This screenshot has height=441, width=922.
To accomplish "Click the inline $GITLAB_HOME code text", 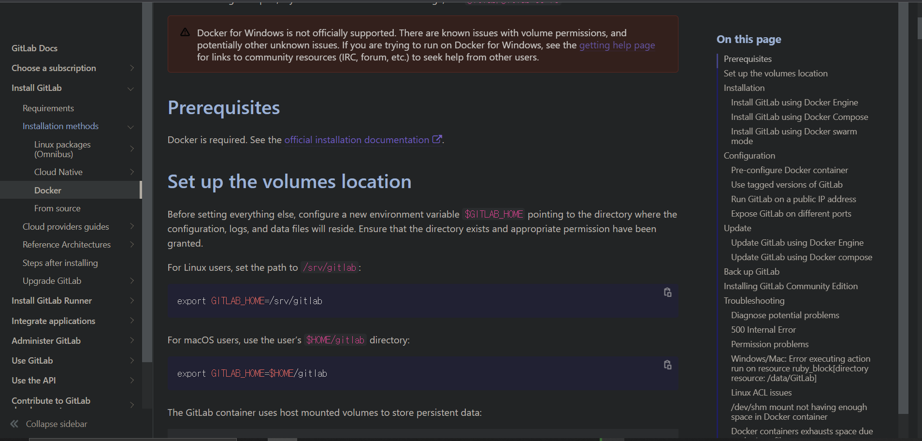I will coord(493,214).
